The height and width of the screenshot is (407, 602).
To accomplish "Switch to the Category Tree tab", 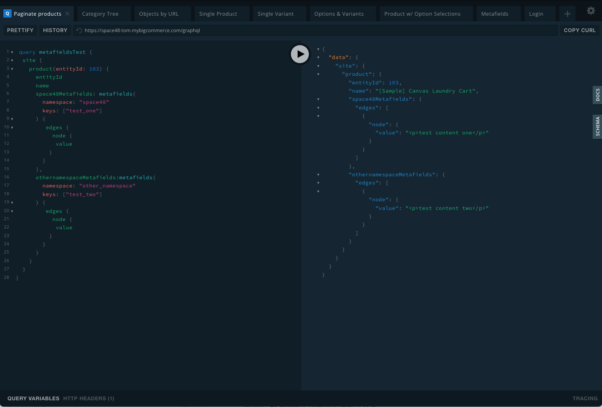I will click(100, 14).
